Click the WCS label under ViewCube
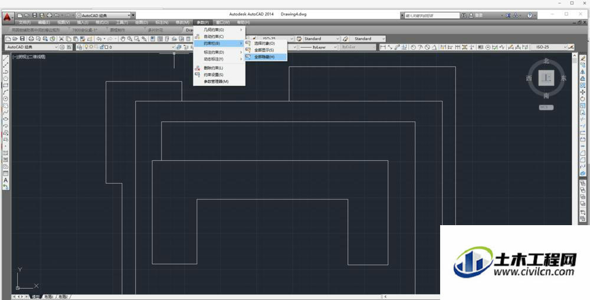Viewport: 590px width, 300px height. [x=546, y=107]
